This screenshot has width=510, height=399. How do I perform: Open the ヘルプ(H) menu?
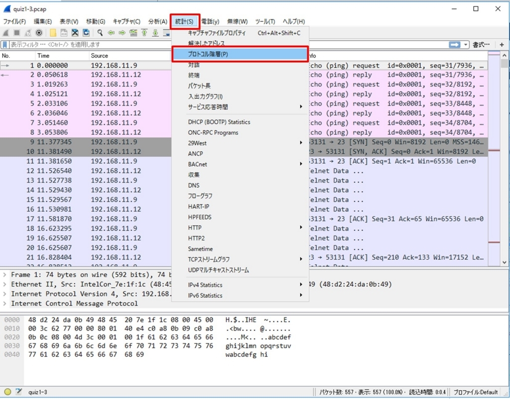(x=294, y=21)
